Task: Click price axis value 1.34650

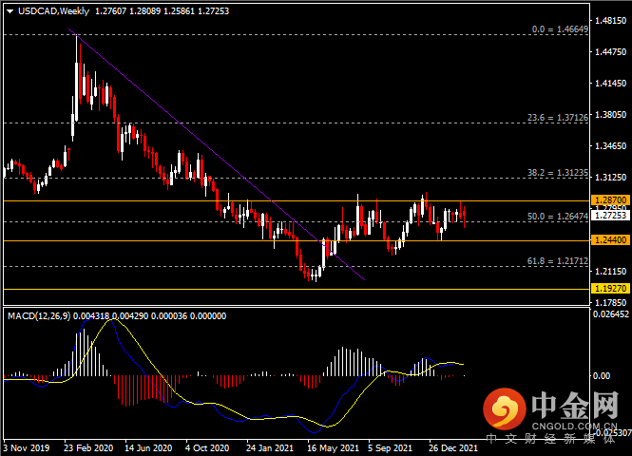Action: [611, 145]
